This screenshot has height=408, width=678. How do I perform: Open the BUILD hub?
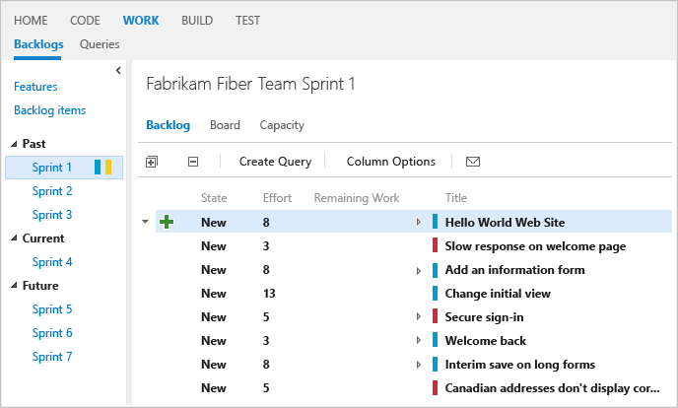[197, 21]
